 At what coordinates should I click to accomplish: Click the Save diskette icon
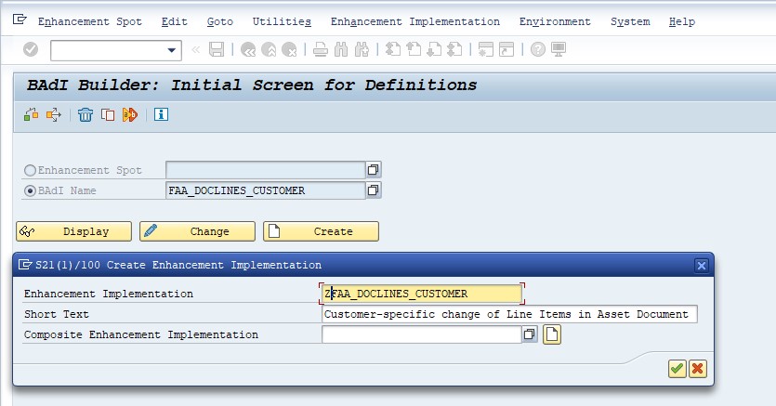point(217,49)
